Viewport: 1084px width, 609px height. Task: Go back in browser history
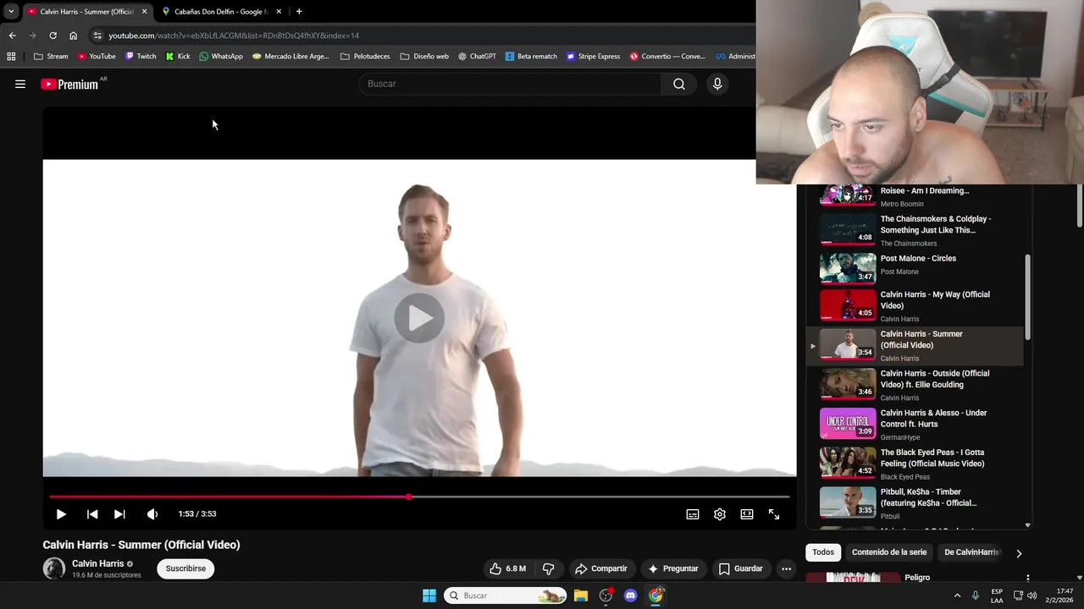pos(12,36)
